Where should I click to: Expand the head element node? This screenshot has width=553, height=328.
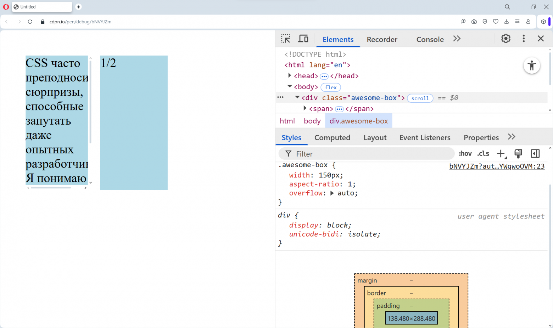tap(290, 76)
